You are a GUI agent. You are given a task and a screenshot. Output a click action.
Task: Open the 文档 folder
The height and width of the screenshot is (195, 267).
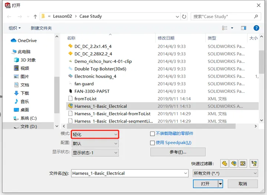pyautogui.click(x=22, y=85)
